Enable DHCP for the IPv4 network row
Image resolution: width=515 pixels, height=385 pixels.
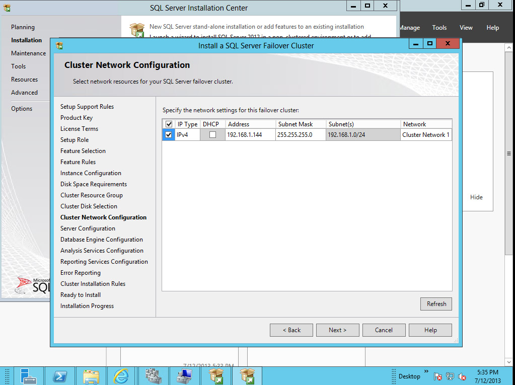212,134
